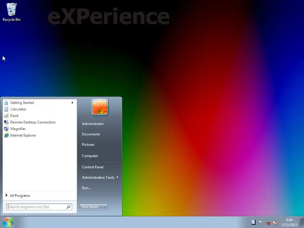The height and width of the screenshot is (228, 304).
Task: Click the user account flower picture
Action: [100, 107]
